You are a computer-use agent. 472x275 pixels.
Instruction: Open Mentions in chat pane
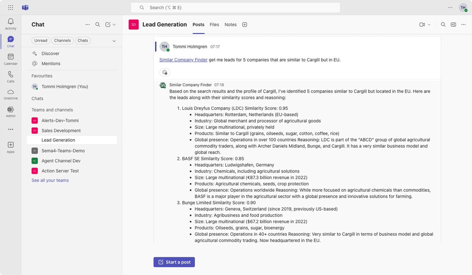pos(51,64)
